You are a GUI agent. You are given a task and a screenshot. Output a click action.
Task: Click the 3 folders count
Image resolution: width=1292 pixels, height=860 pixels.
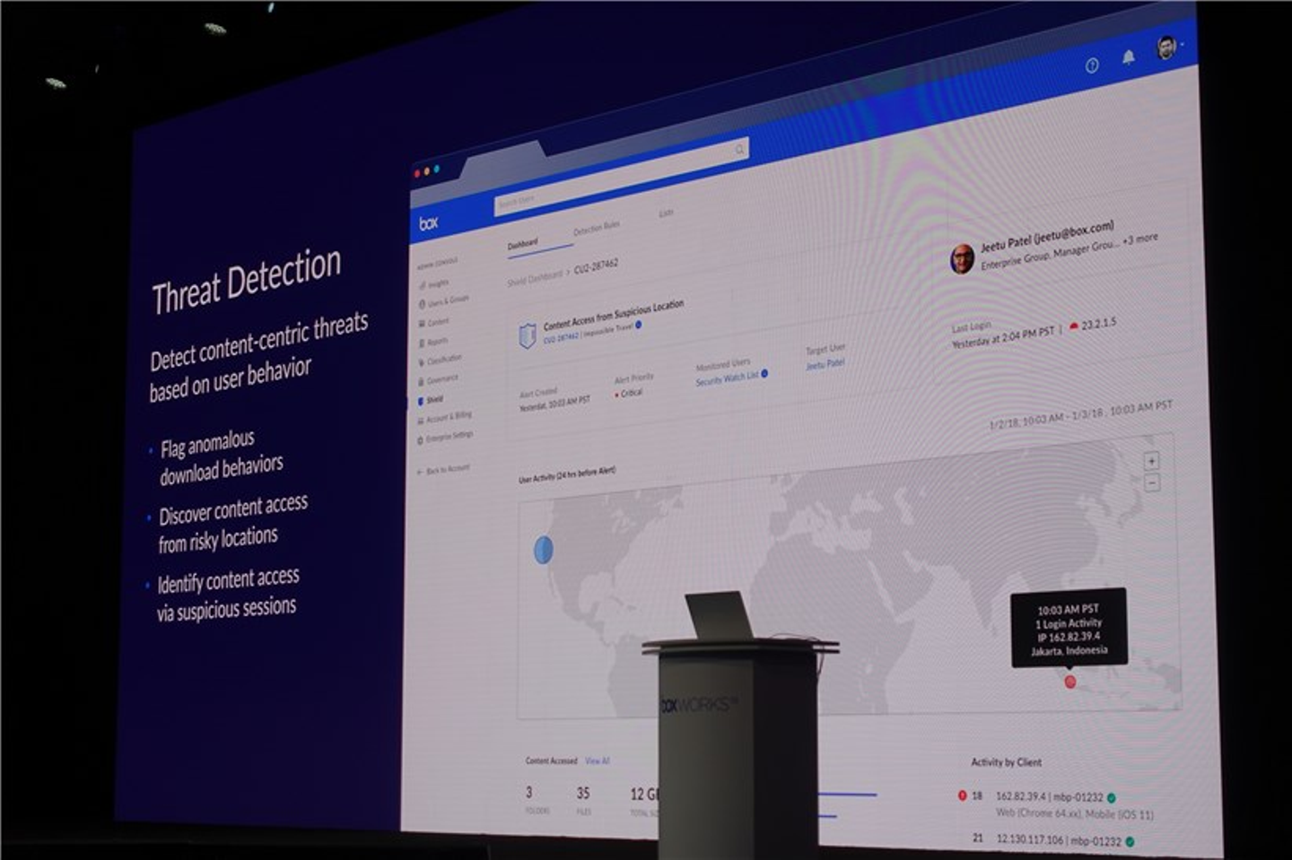(529, 792)
